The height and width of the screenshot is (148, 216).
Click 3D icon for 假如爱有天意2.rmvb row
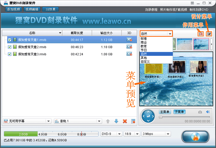click(129, 47)
